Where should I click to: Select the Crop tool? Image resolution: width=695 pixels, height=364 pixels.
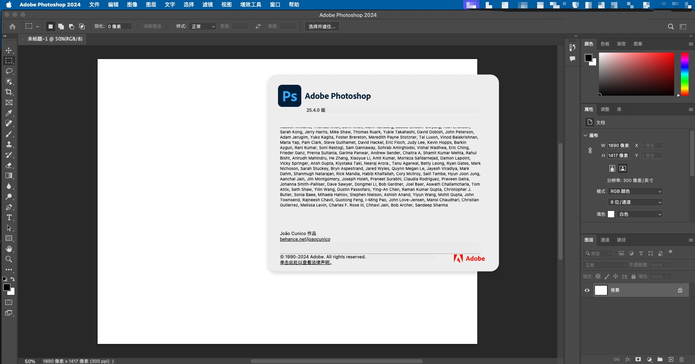click(9, 92)
